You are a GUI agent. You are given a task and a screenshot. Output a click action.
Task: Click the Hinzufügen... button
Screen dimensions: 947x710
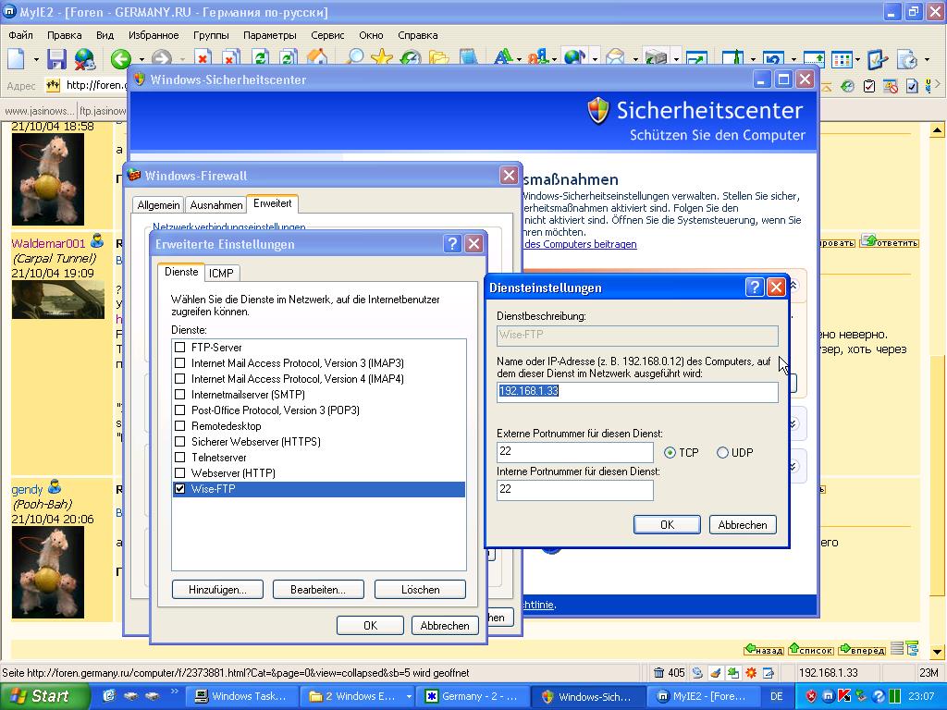pos(217,589)
